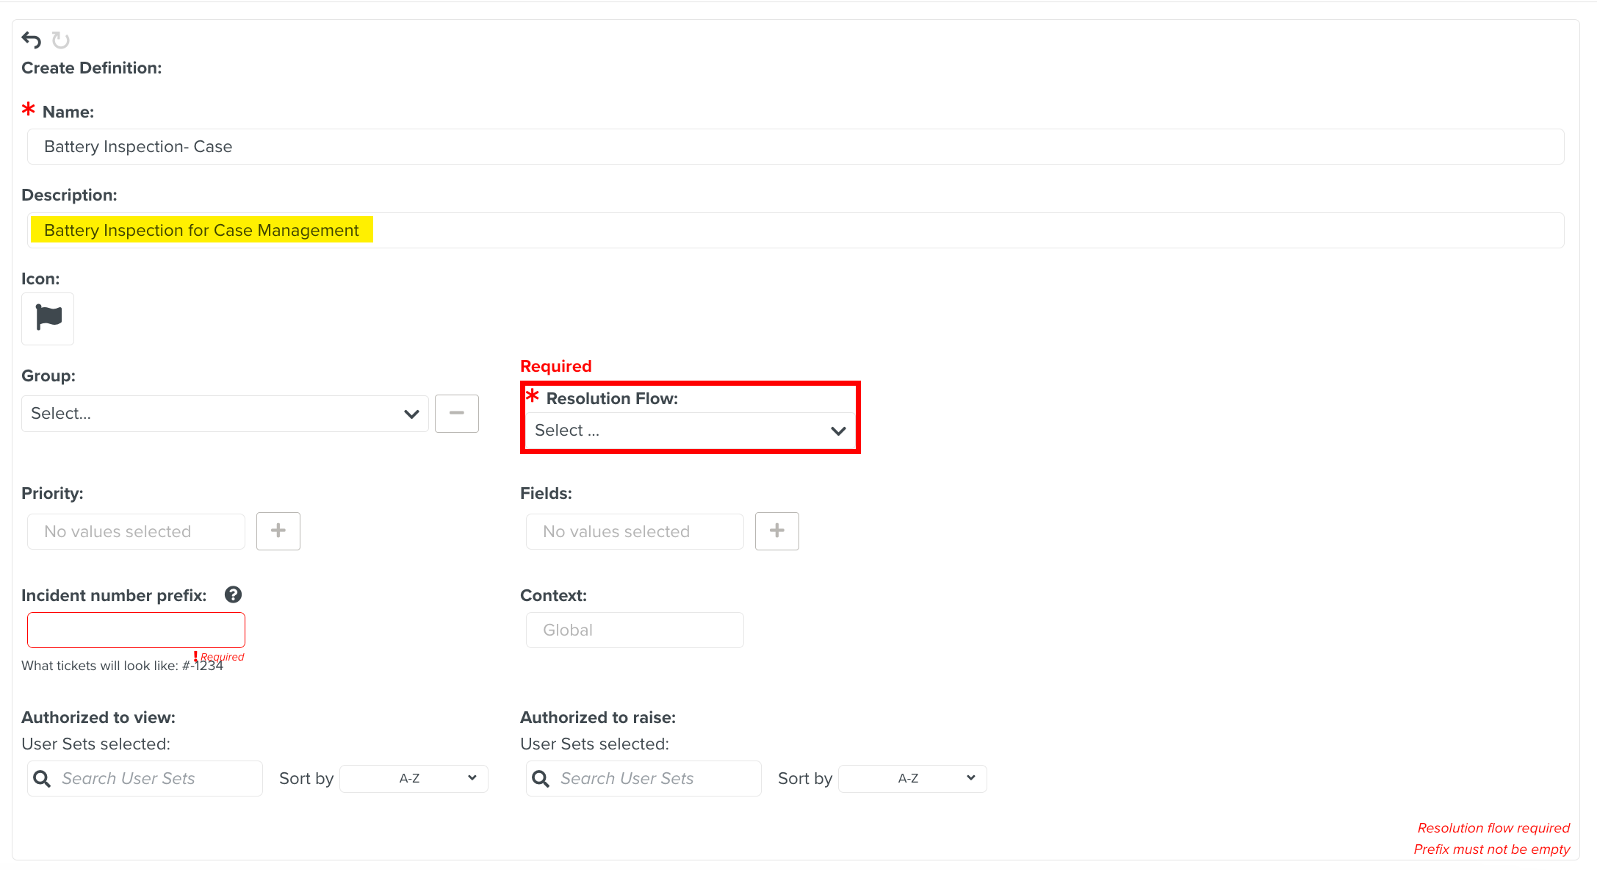
Task: Open Sort by A-Z under Authorized to view
Action: click(x=414, y=778)
